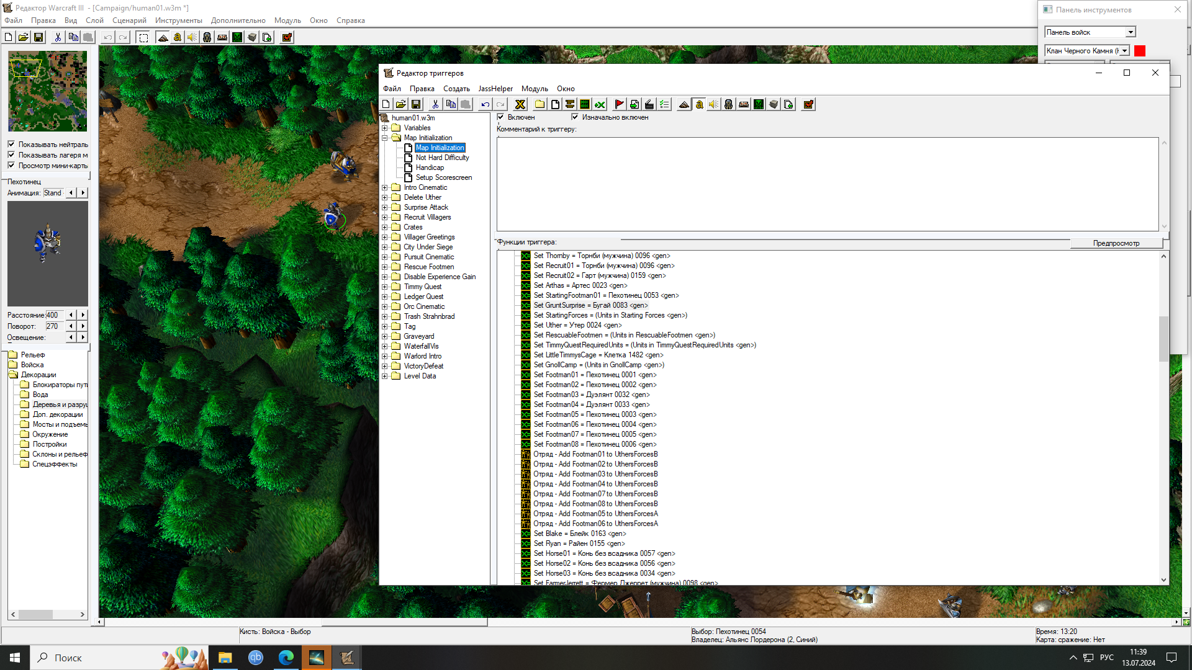This screenshot has height=670, width=1192.
Task: Click the trigger functions list vertical scrollbar thumb
Action: [1163, 339]
